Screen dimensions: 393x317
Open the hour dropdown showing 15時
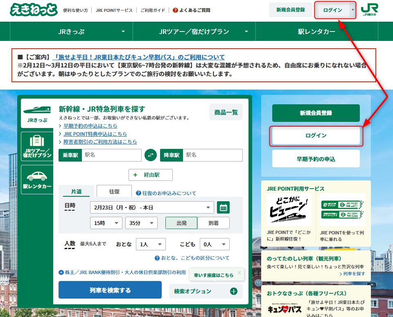point(106,223)
